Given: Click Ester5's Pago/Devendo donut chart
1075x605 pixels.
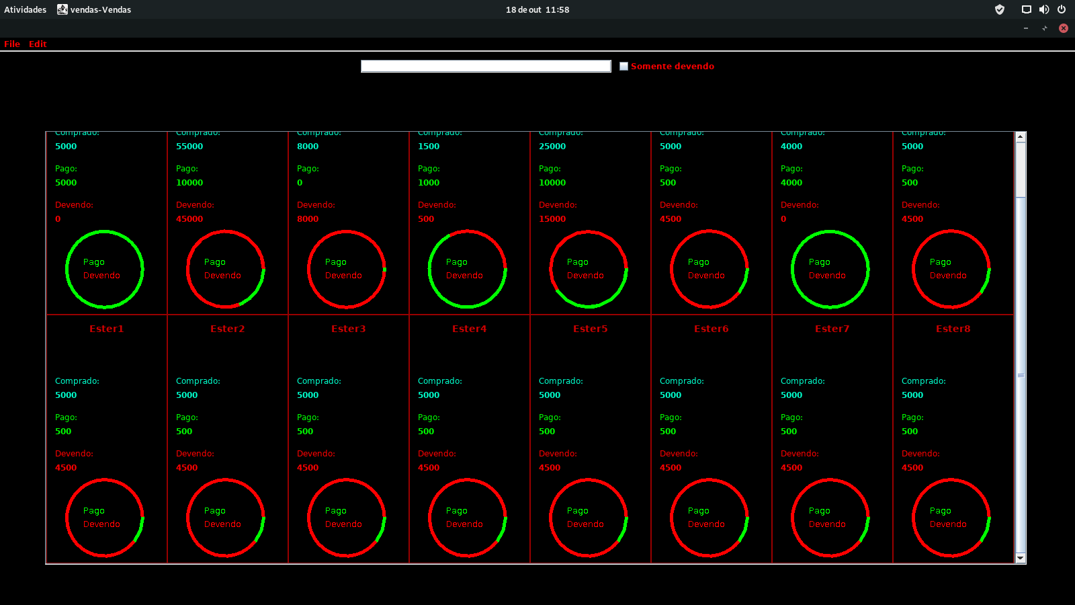Looking at the screenshot, I should 589,518.
